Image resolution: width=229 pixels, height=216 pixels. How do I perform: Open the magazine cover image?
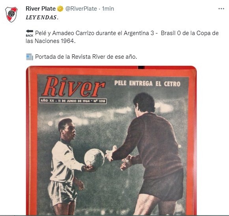point(111,140)
